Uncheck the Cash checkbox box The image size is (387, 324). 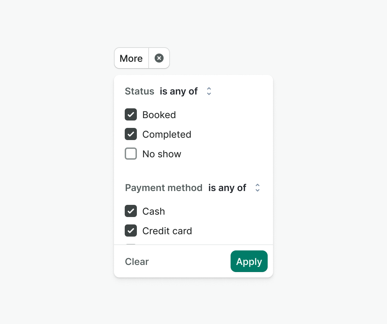pyautogui.click(x=131, y=211)
